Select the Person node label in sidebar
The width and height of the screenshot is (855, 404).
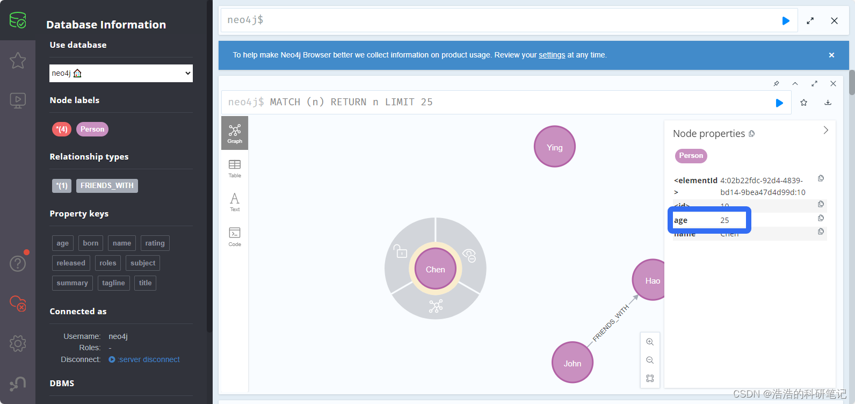tap(92, 129)
